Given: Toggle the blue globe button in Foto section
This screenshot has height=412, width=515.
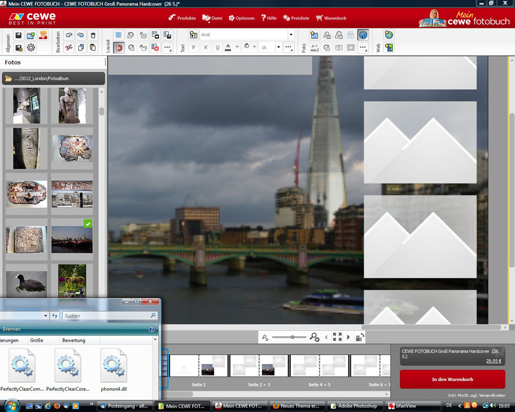Looking at the screenshot, I should (363, 35).
